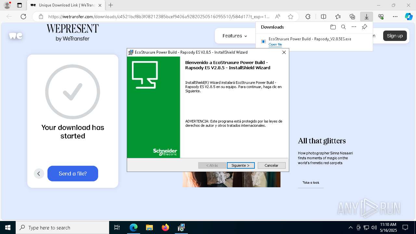Click the taskbar search box
This screenshot has width=416, height=234.
click(x=62, y=227)
